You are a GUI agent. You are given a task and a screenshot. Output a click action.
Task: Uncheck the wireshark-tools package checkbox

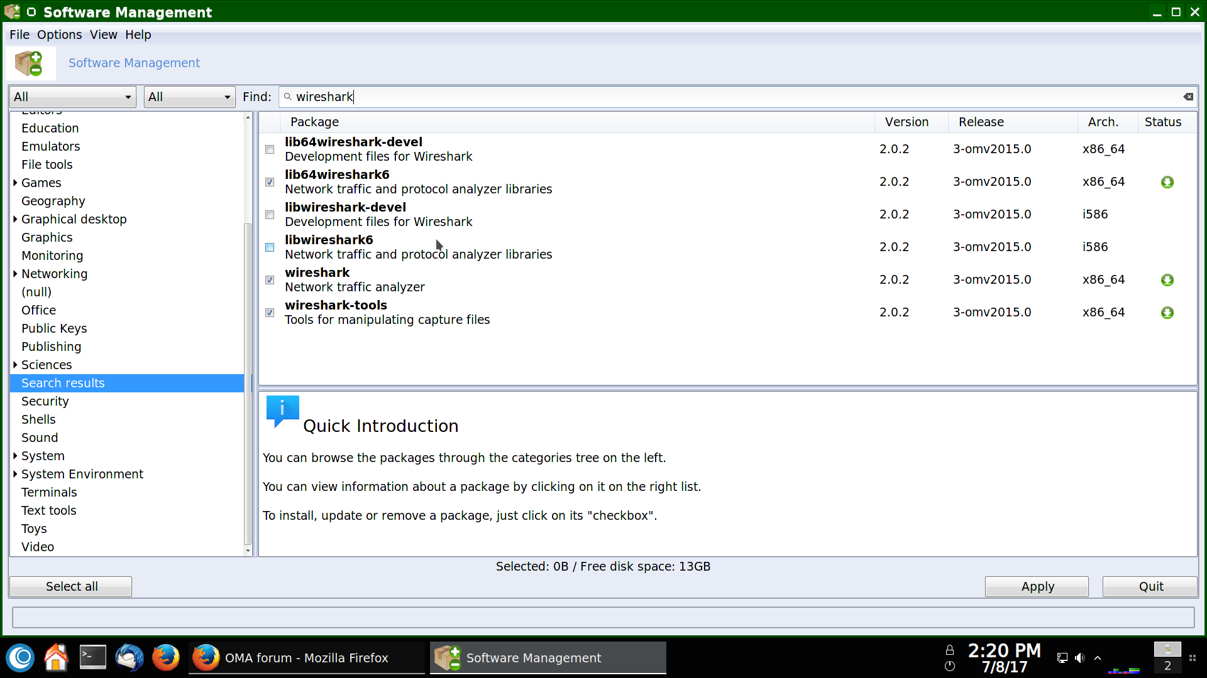click(x=270, y=313)
